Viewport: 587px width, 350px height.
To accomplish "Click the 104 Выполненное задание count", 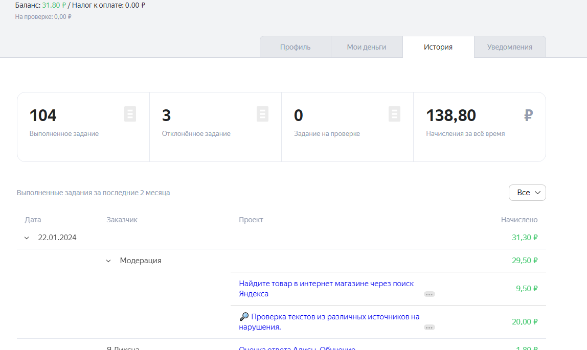I will pyautogui.click(x=43, y=115).
